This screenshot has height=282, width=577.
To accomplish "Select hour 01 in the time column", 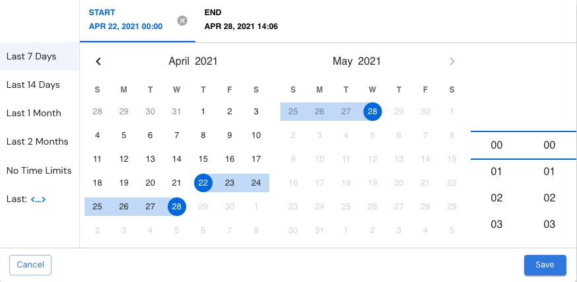I will 496,172.
